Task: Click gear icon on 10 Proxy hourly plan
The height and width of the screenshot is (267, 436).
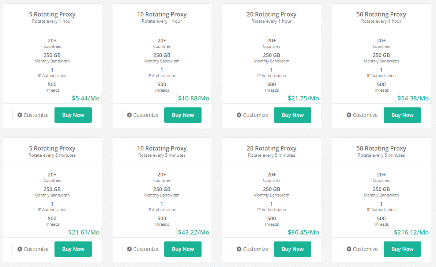Action: click(129, 115)
